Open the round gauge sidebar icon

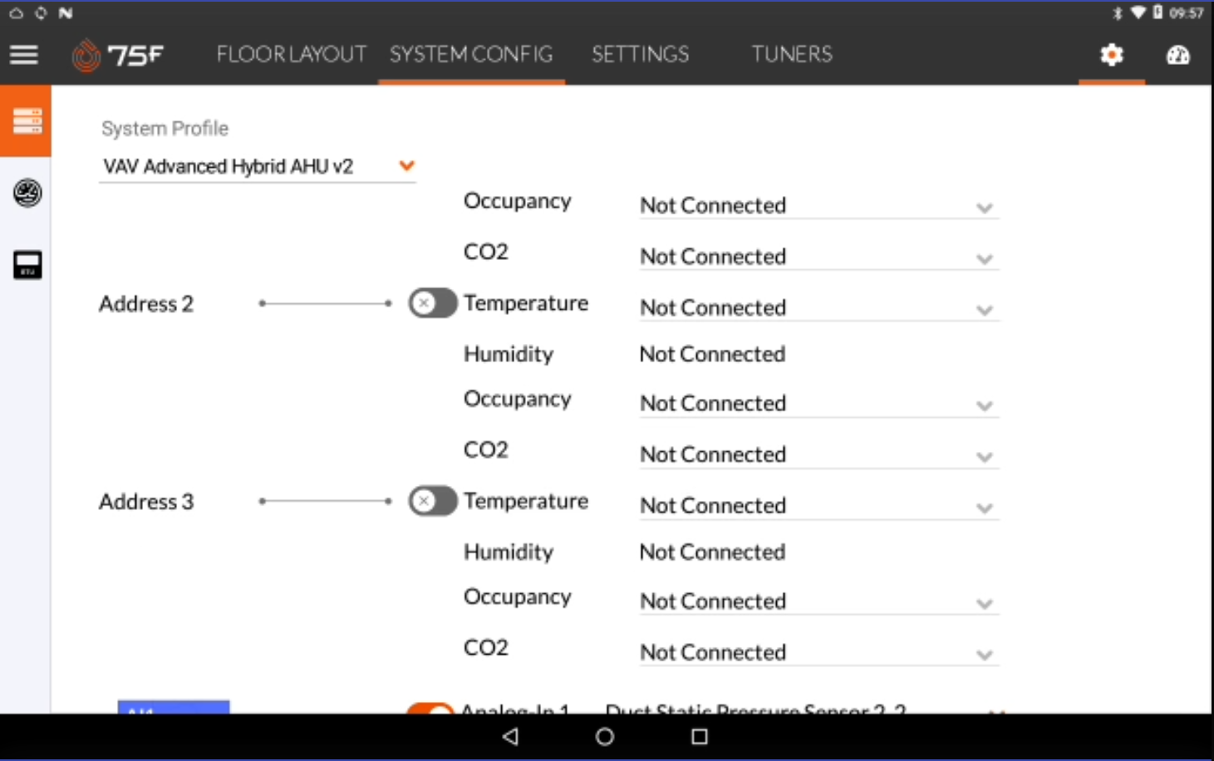coord(27,193)
